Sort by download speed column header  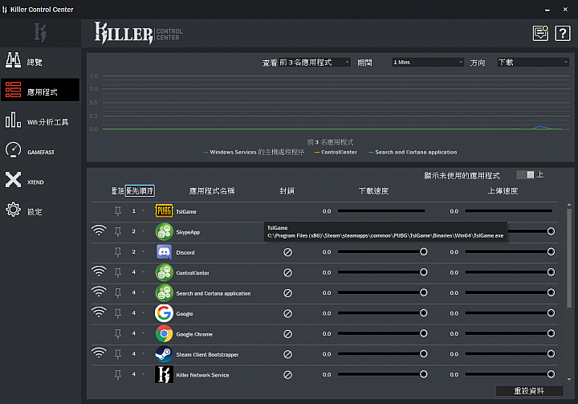[x=374, y=190]
